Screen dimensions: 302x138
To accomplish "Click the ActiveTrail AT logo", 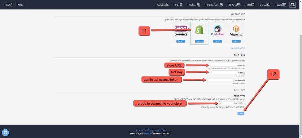I will click(x=292, y=5).
